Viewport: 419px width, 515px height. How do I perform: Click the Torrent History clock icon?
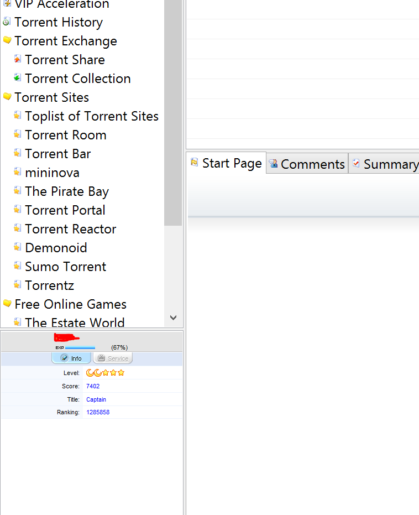coord(7,22)
